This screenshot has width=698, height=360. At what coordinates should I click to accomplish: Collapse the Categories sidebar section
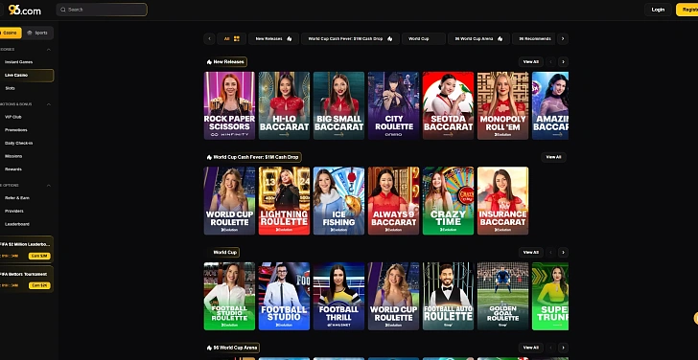coord(49,50)
